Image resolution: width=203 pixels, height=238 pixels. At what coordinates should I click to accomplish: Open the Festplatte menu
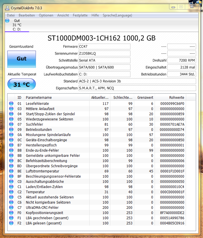[80, 15]
